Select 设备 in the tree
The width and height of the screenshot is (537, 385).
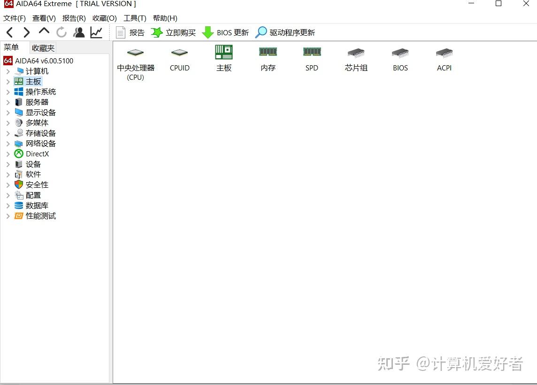tap(28, 164)
